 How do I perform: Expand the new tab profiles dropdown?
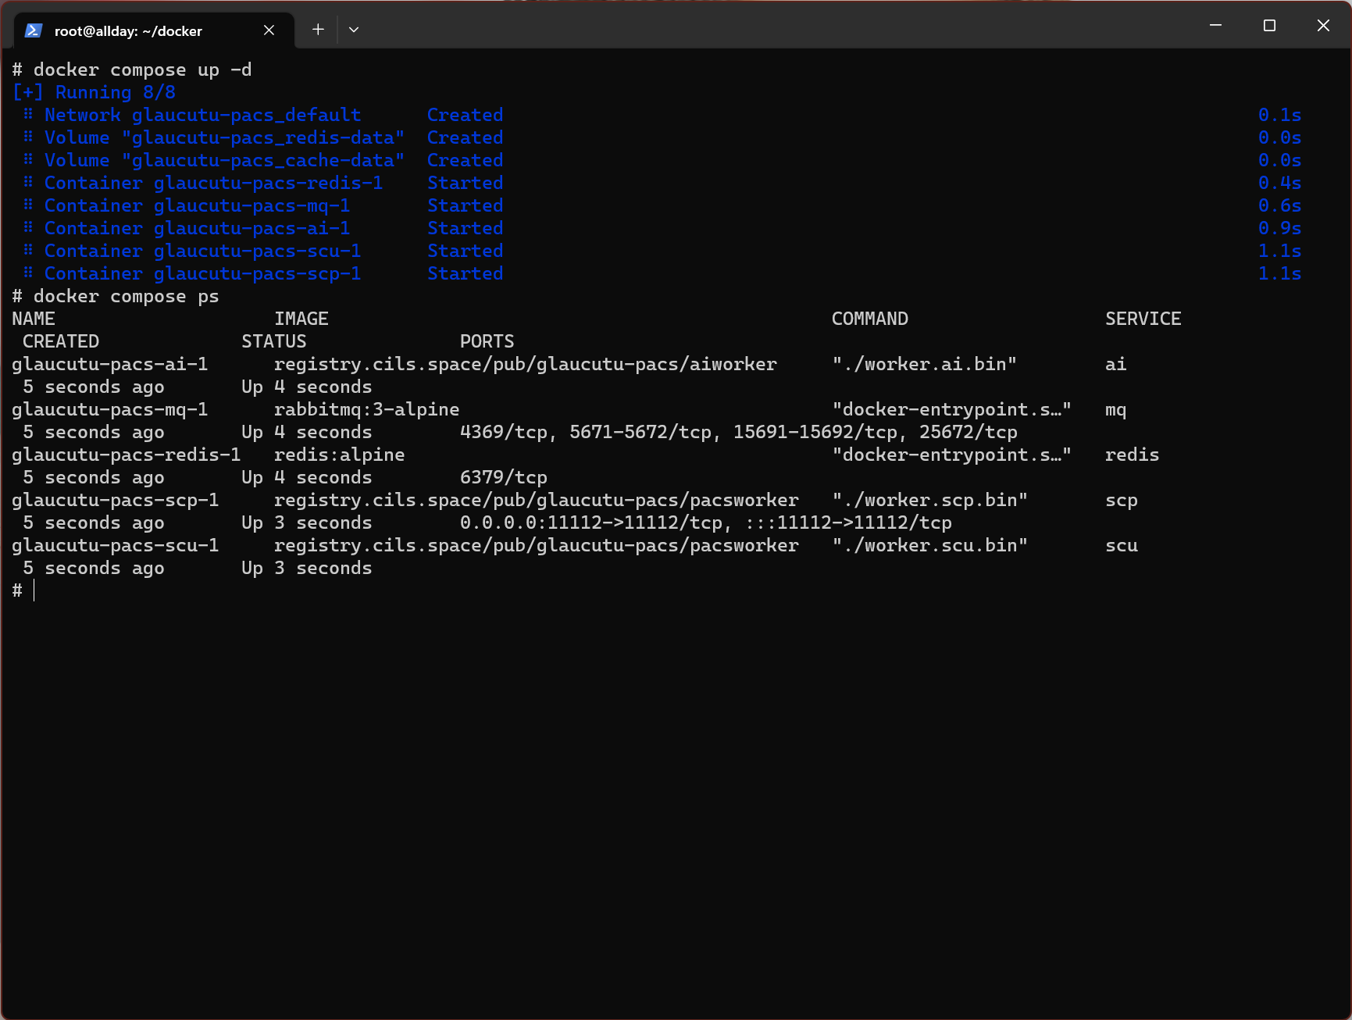[354, 30]
